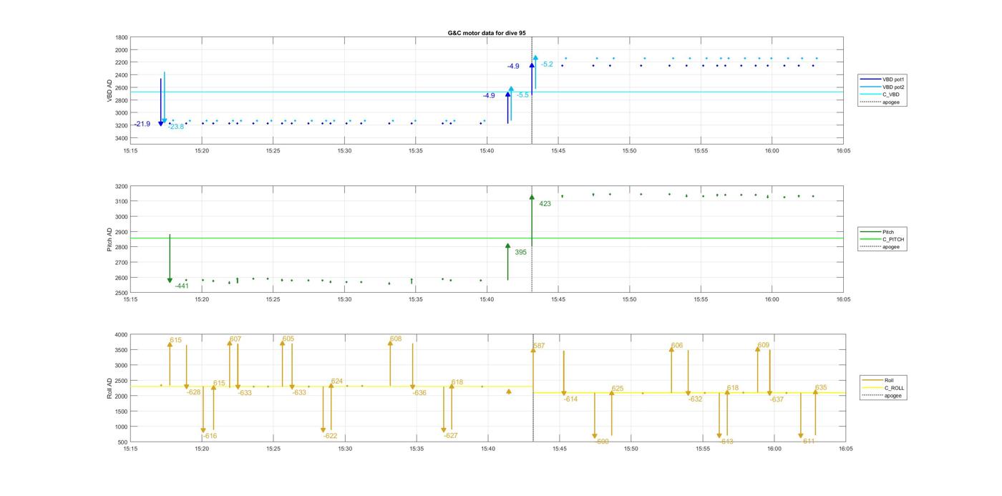The height and width of the screenshot is (496, 1002).
Task: Click the '1500' tick on Roll axis
Action: pos(122,412)
